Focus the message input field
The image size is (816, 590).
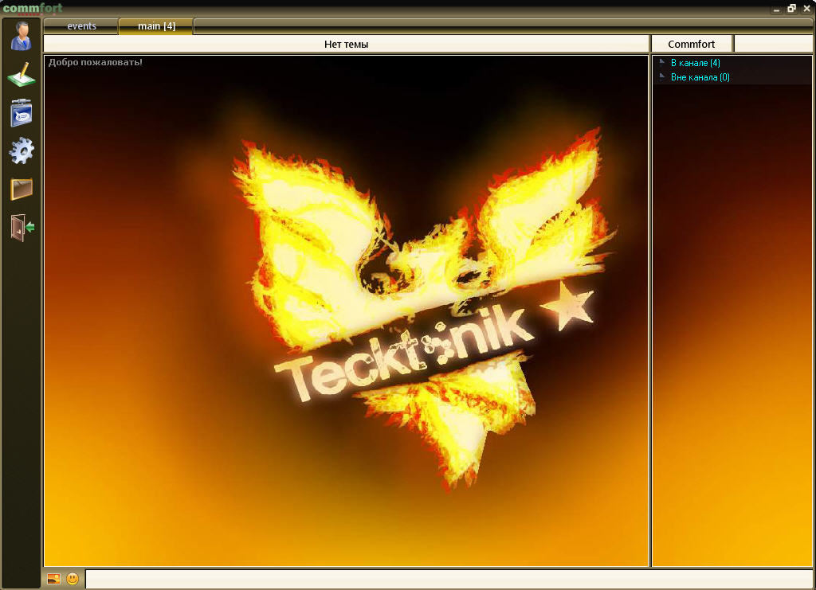[x=449, y=579]
